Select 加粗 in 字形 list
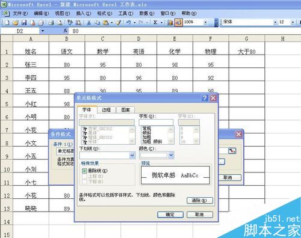The width and height of the screenshot is (301, 238). point(146,137)
